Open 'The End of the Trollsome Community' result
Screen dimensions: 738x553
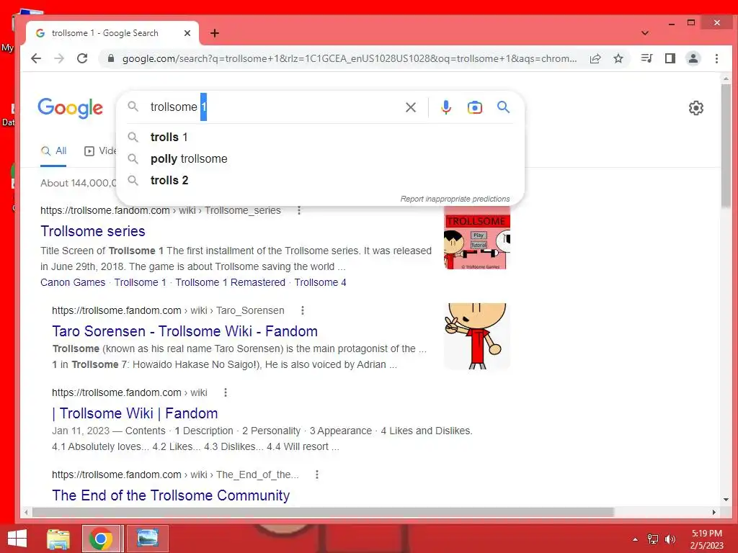click(171, 495)
